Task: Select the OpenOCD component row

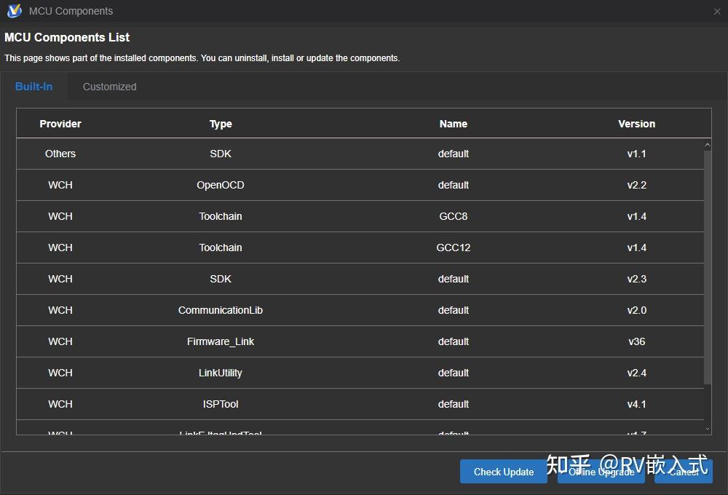Action: 291,185
